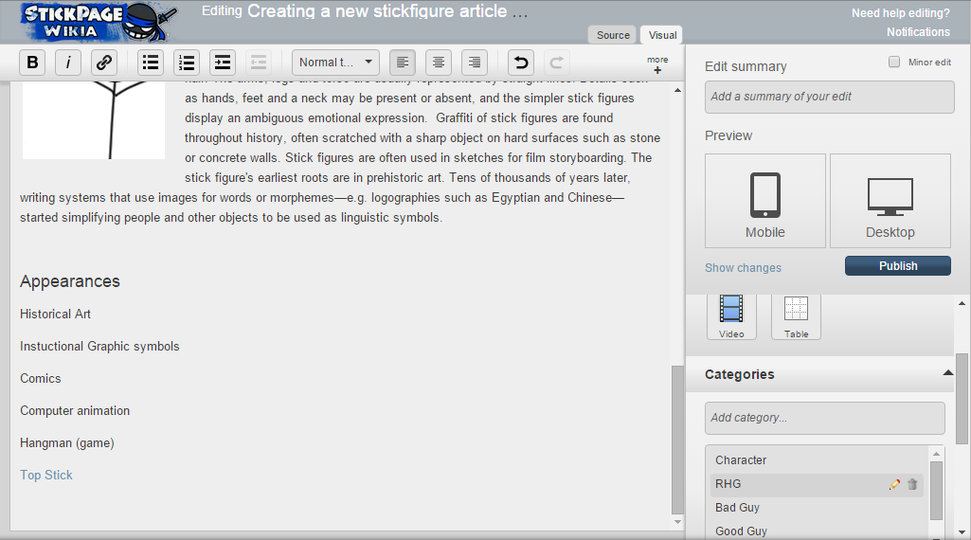Viewport: 971px width, 540px height.
Task: Select the Character category
Action: [741, 460]
